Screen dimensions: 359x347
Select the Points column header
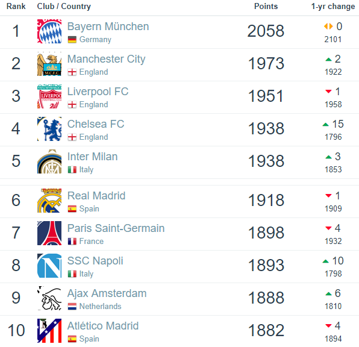[x=266, y=6]
